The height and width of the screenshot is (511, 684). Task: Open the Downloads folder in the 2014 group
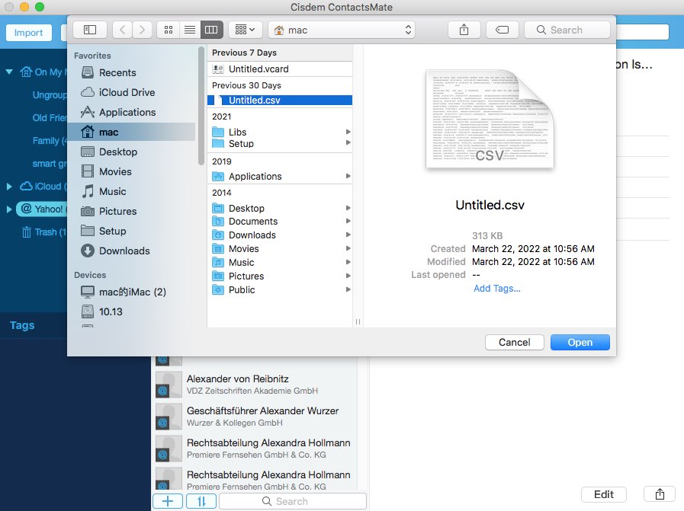[280, 235]
